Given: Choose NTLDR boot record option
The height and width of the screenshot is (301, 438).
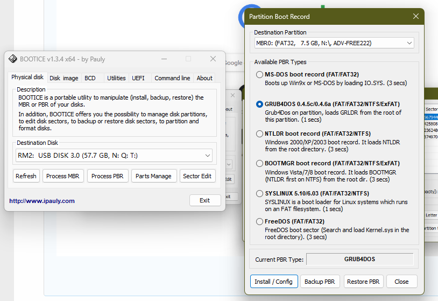Looking at the screenshot, I should coord(260,134).
